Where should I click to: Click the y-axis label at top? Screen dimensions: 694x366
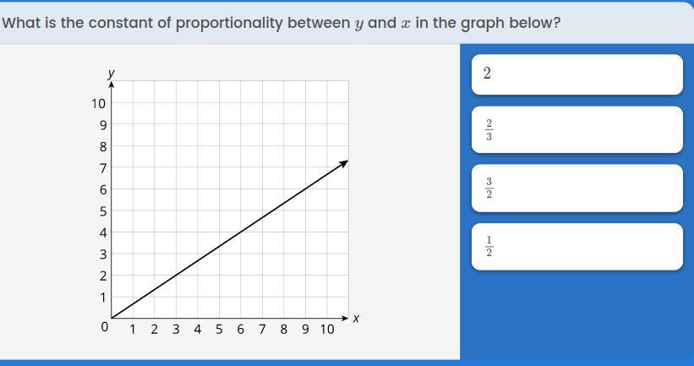(112, 73)
